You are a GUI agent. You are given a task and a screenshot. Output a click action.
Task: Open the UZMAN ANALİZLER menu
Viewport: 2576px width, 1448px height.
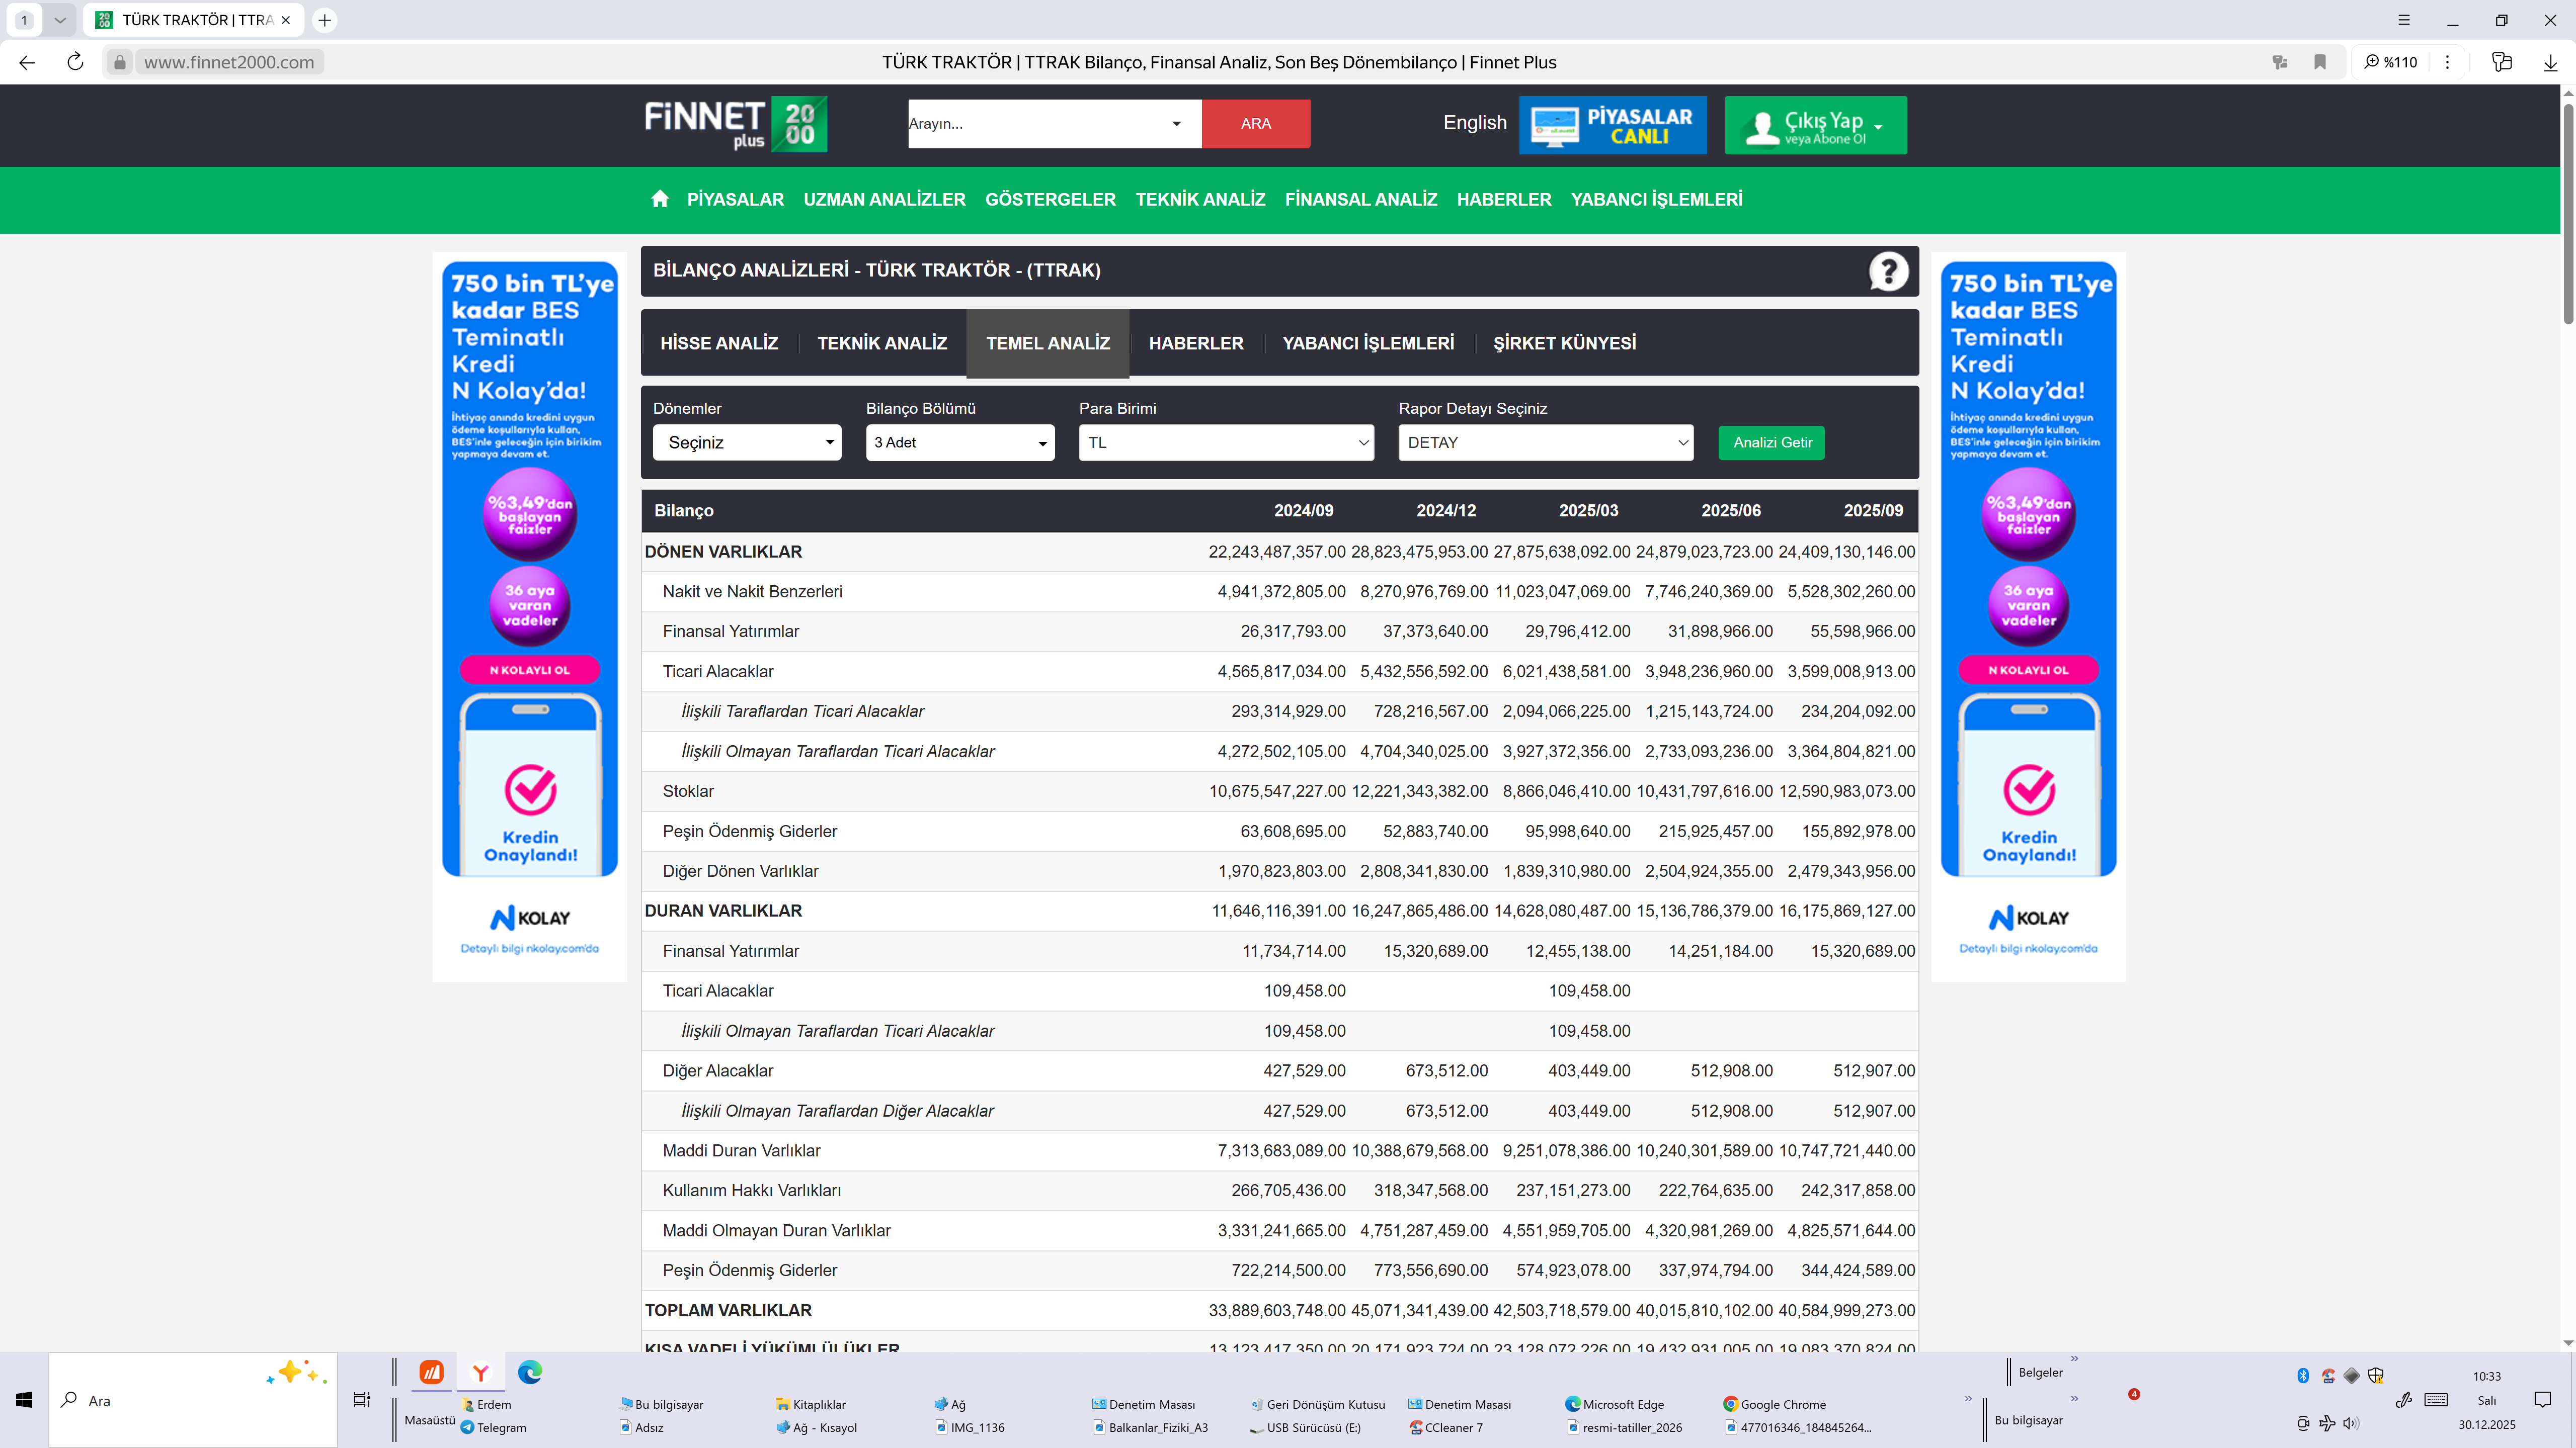click(885, 200)
